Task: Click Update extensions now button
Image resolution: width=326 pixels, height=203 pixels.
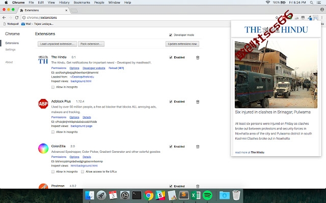Action: [x=182, y=44]
